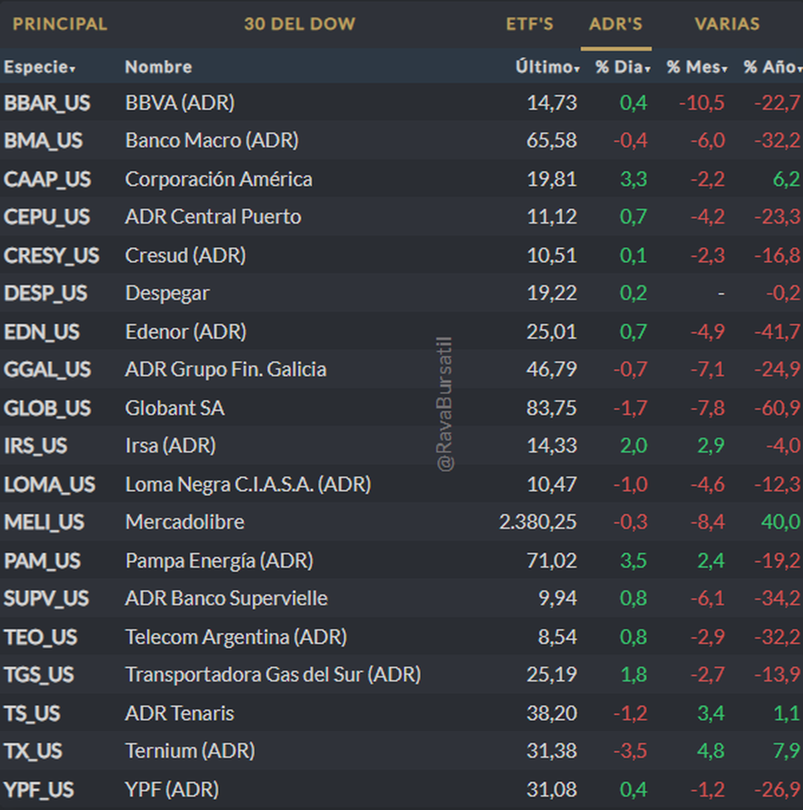Select the LOMA_US ticker

[50, 485]
